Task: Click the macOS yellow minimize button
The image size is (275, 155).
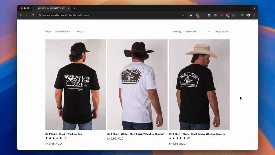Action: coord(25,8)
